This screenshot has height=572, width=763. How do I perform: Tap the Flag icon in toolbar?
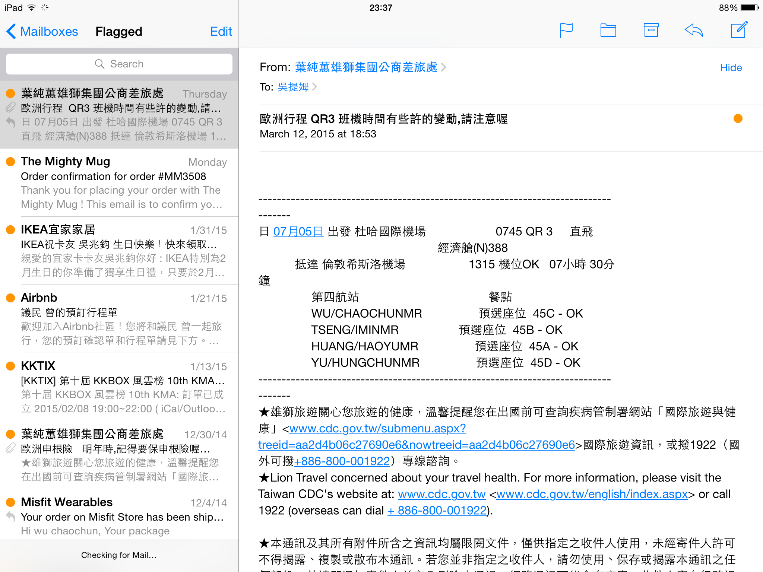[x=566, y=31]
